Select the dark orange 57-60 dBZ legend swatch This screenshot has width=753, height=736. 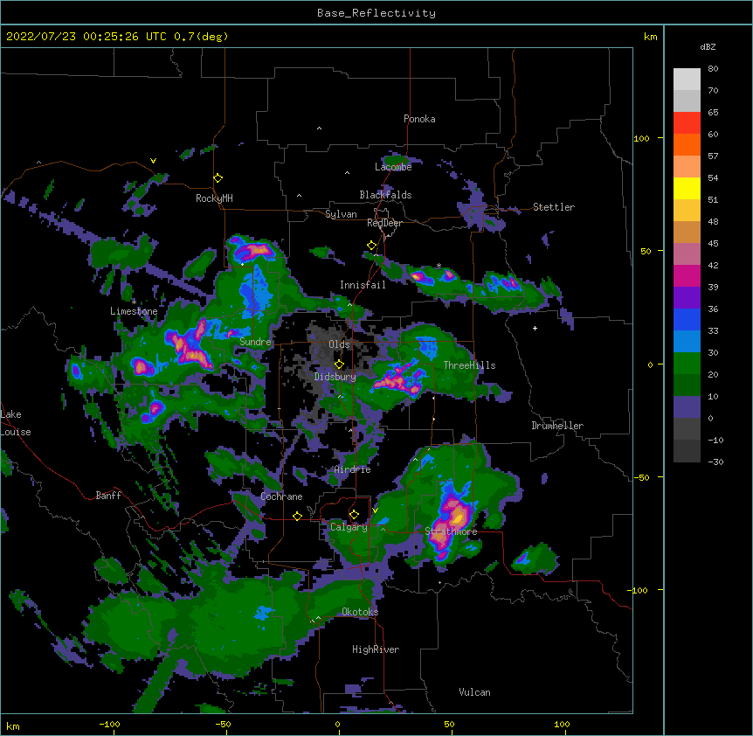[x=687, y=144]
